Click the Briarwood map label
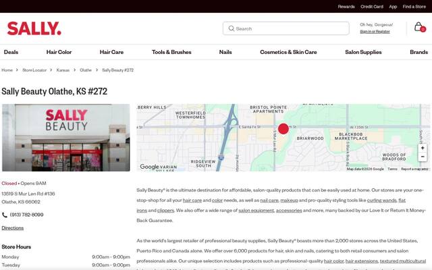This screenshot has height=270, width=432. [x=310, y=138]
